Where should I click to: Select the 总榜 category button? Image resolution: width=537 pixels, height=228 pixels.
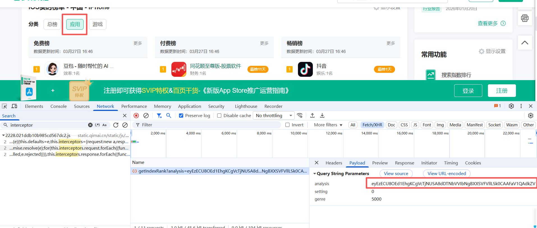(x=52, y=24)
